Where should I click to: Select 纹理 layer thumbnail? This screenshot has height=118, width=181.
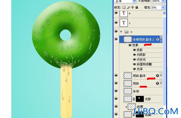pos(132,107)
